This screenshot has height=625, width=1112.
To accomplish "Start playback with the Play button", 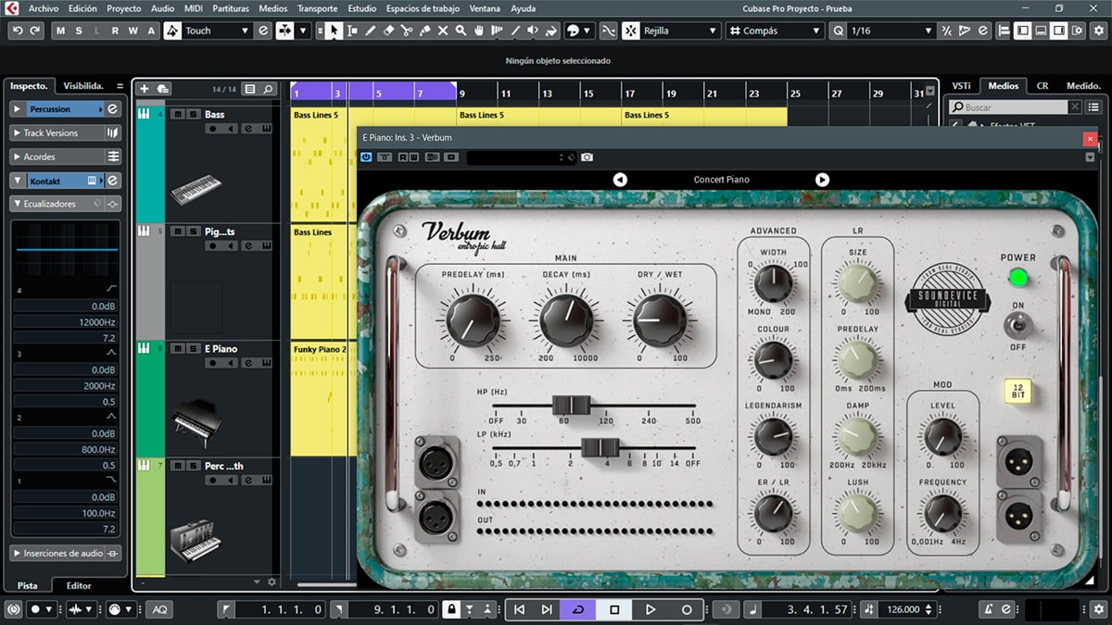I will [650, 609].
